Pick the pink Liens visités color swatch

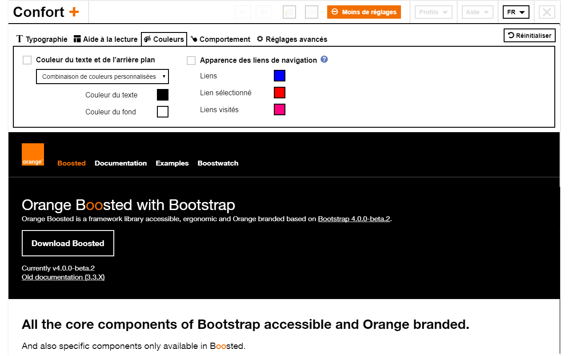[280, 109]
